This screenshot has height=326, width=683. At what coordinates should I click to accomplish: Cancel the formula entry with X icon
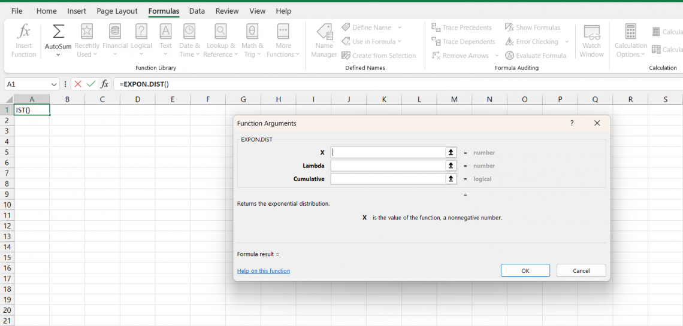coord(78,84)
